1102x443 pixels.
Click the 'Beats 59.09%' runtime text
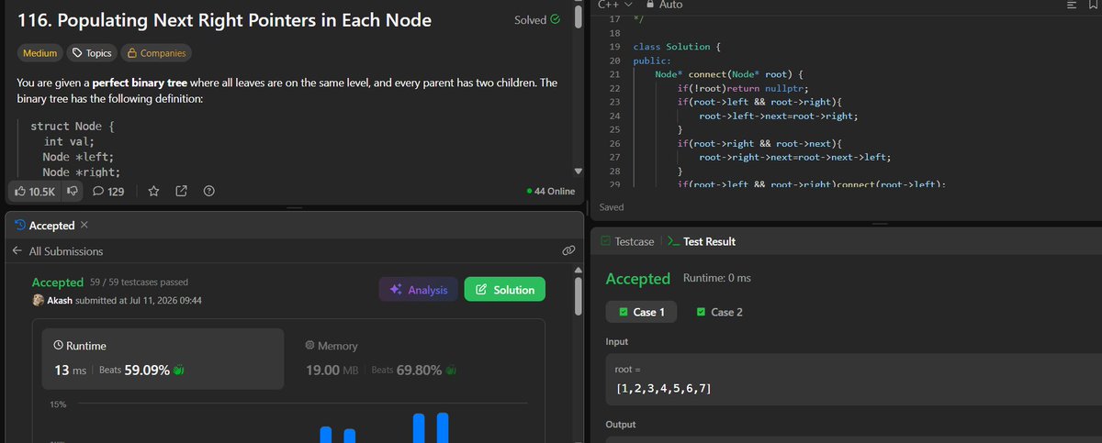[x=134, y=371]
